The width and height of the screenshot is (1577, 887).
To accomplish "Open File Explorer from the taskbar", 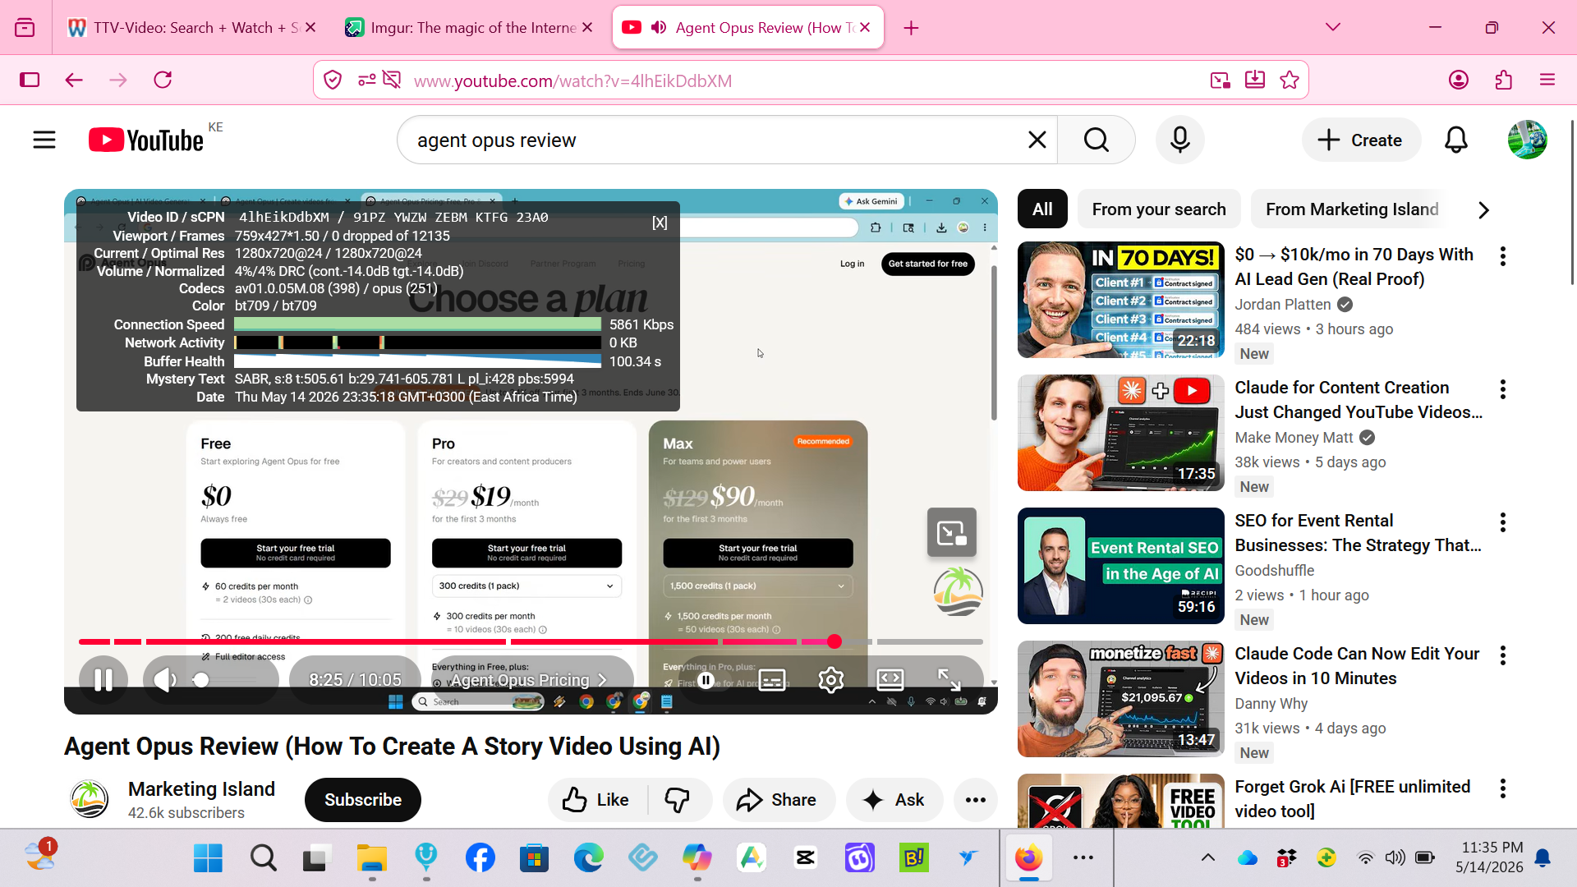I will pos(371,858).
